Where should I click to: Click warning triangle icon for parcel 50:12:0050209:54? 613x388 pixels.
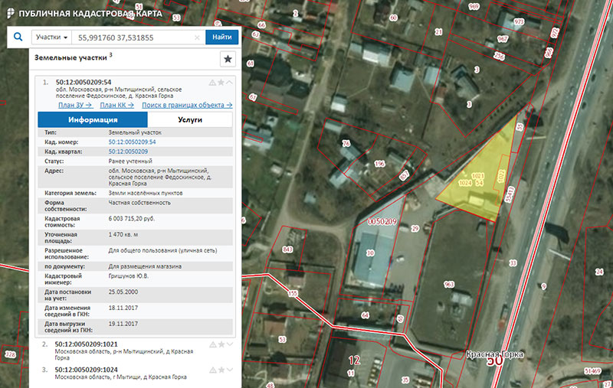click(212, 82)
